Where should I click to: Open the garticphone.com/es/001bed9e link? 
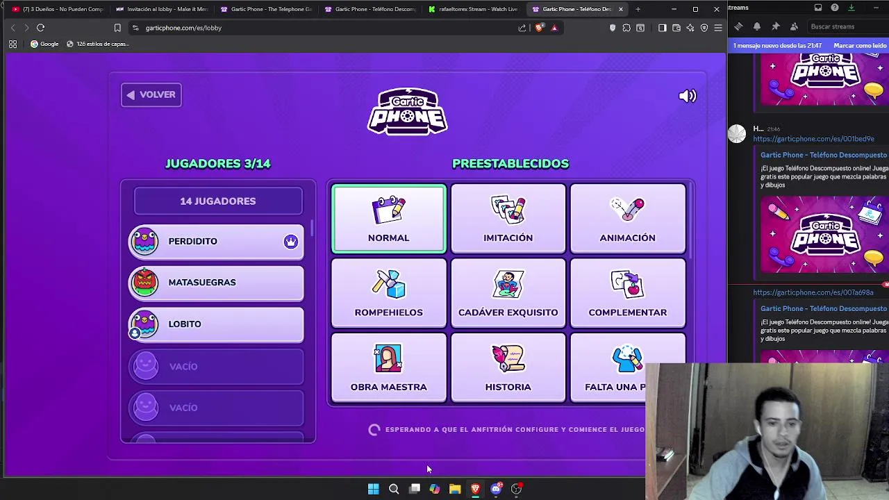point(813,139)
